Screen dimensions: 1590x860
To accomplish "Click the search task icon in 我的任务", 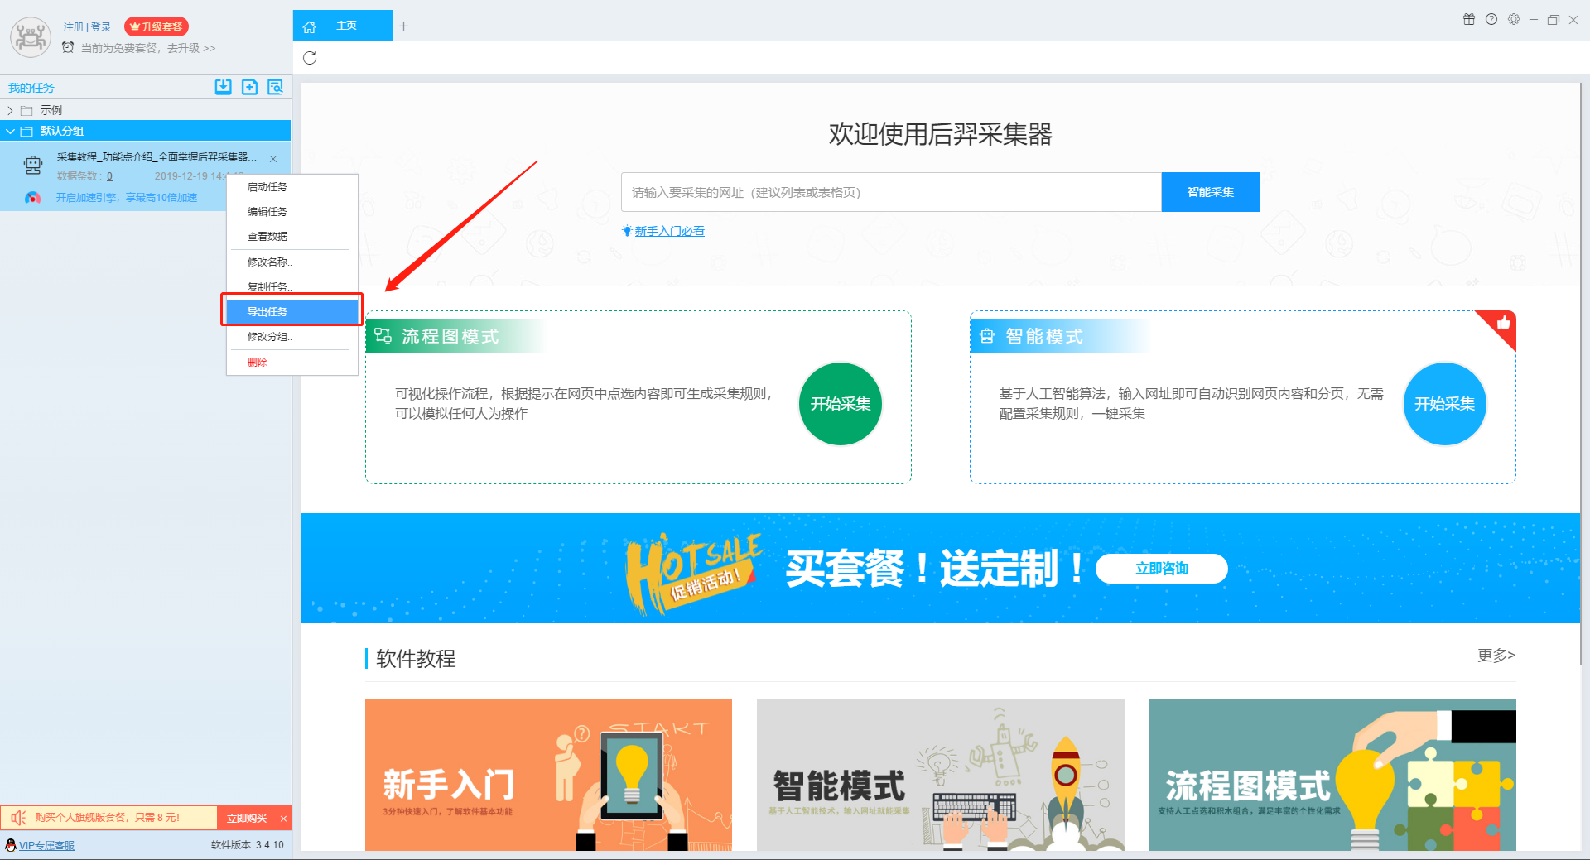I will (x=275, y=87).
